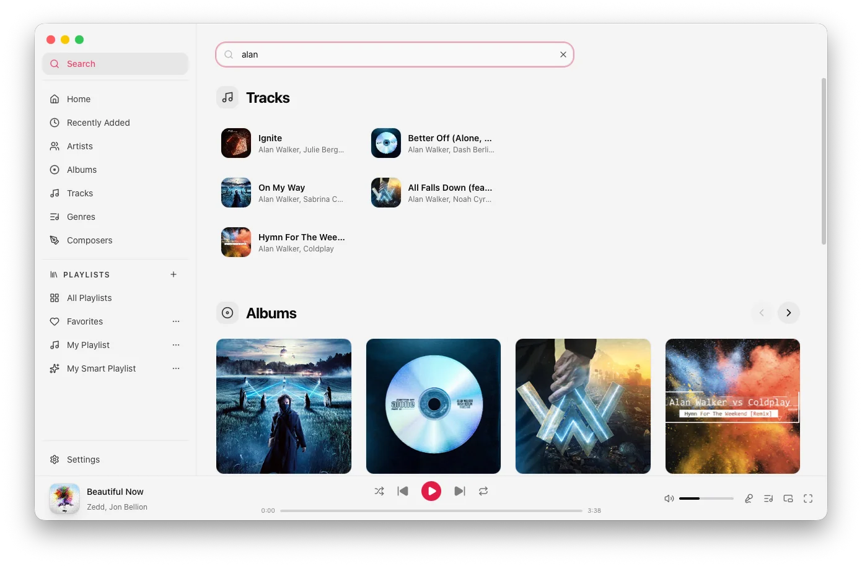The width and height of the screenshot is (862, 566).
Task: Click the Settings gear icon
Action: click(x=55, y=459)
